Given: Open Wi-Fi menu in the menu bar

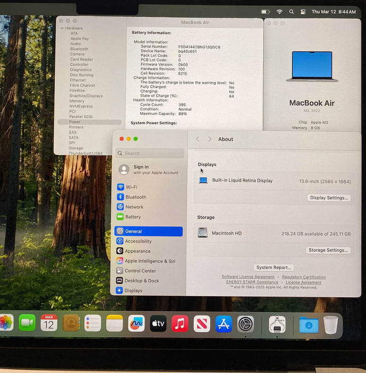Looking at the screenshot, I should [x=280, y=12].
